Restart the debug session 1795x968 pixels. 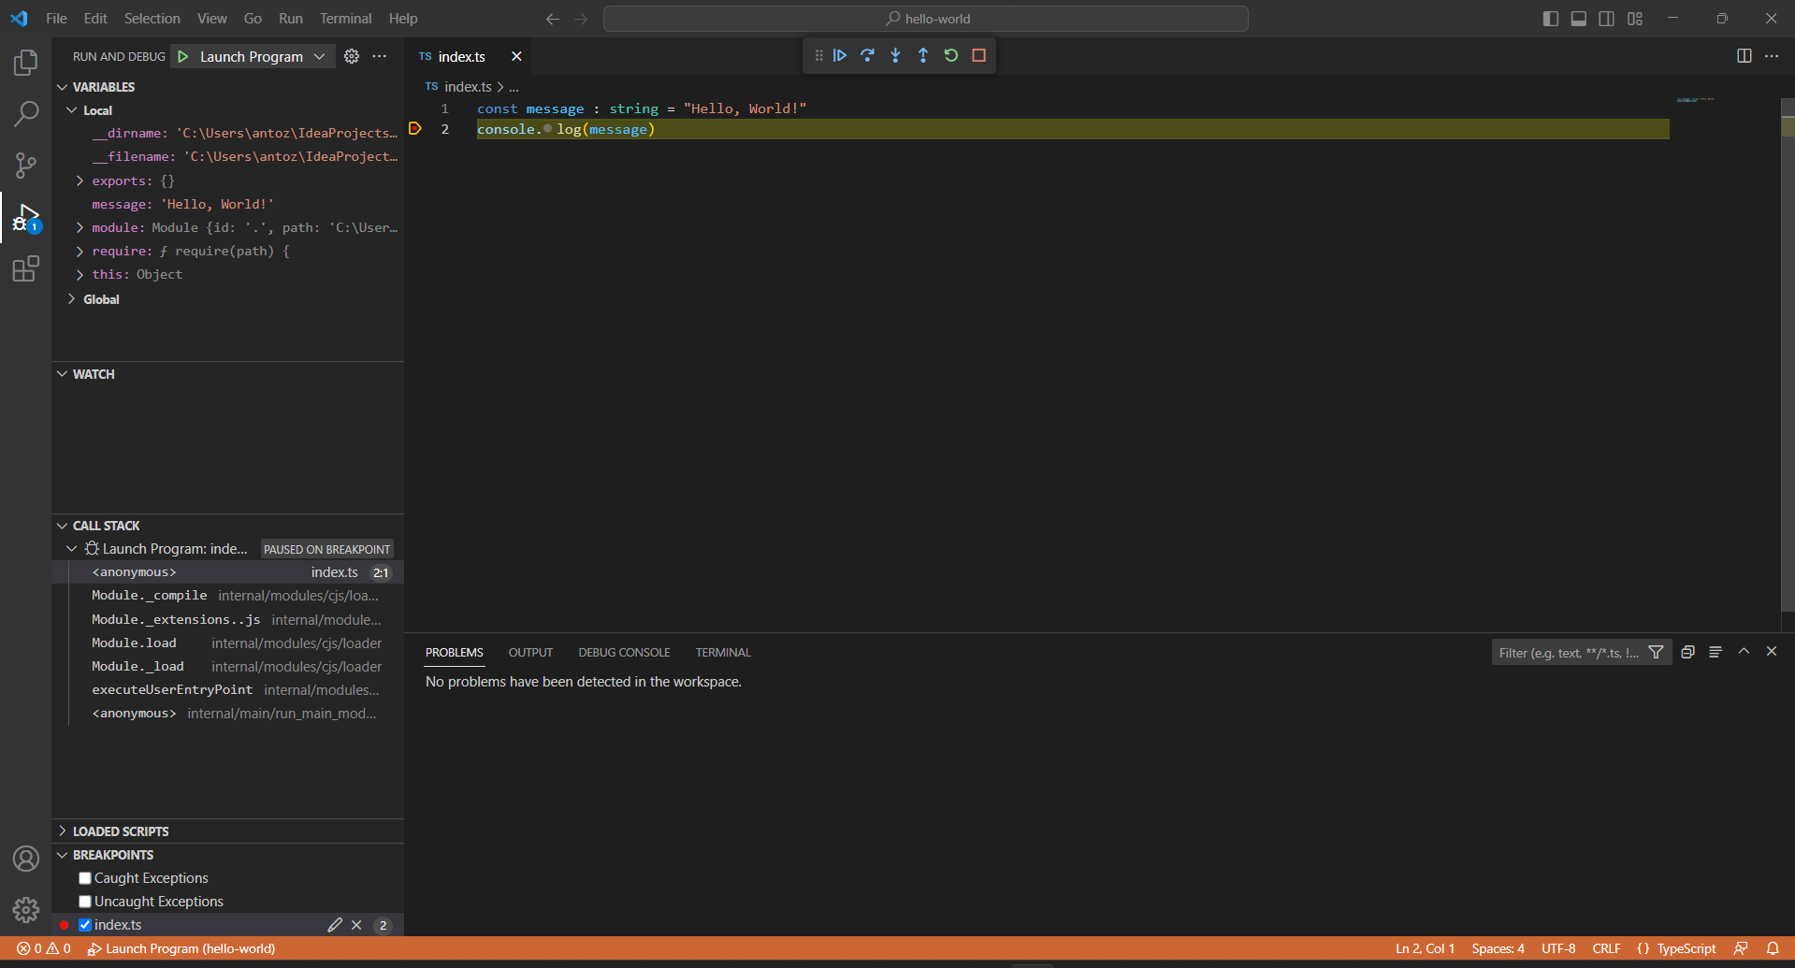951,55
